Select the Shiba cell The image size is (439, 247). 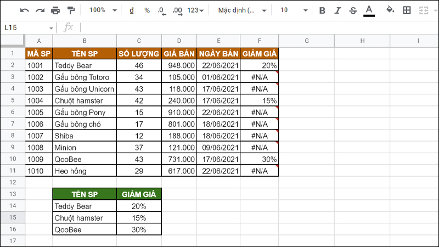(85, 136)
